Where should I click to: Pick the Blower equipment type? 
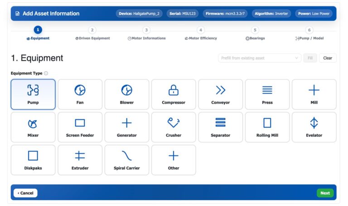[x=127, y=94]
